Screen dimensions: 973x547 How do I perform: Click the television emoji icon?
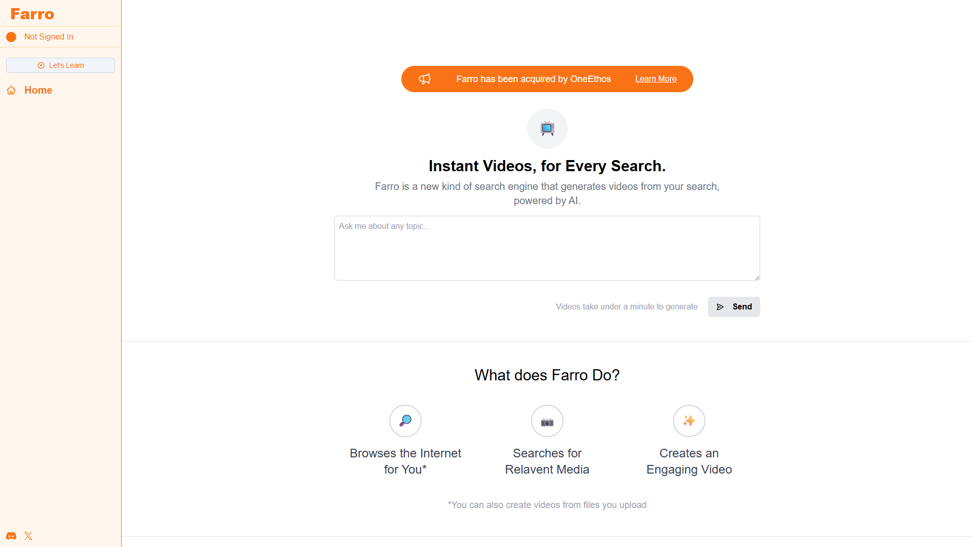click(x=547, y=129)
